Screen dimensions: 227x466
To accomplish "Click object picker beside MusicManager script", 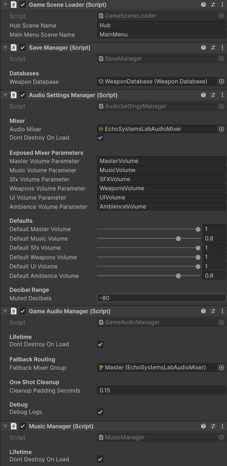I will point(221,437).
